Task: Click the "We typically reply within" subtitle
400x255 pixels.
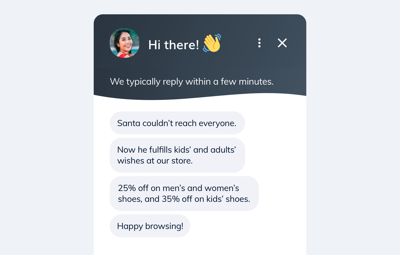Action: click(x=191, y=82)
